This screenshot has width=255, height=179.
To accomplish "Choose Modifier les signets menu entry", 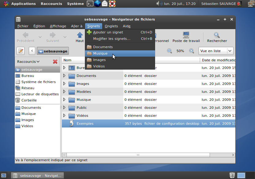I will pos(120,39).
